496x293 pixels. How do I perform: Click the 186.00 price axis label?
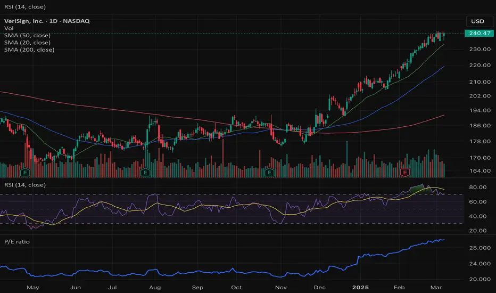pos(480,126)
